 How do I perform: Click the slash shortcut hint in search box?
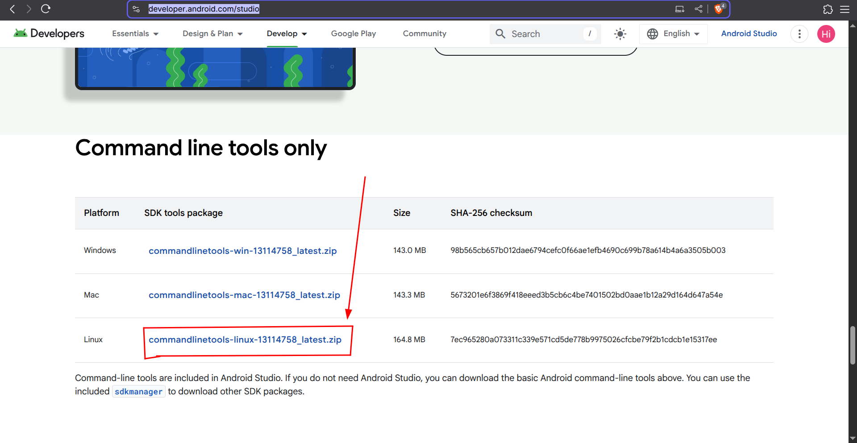coord(590,34)
